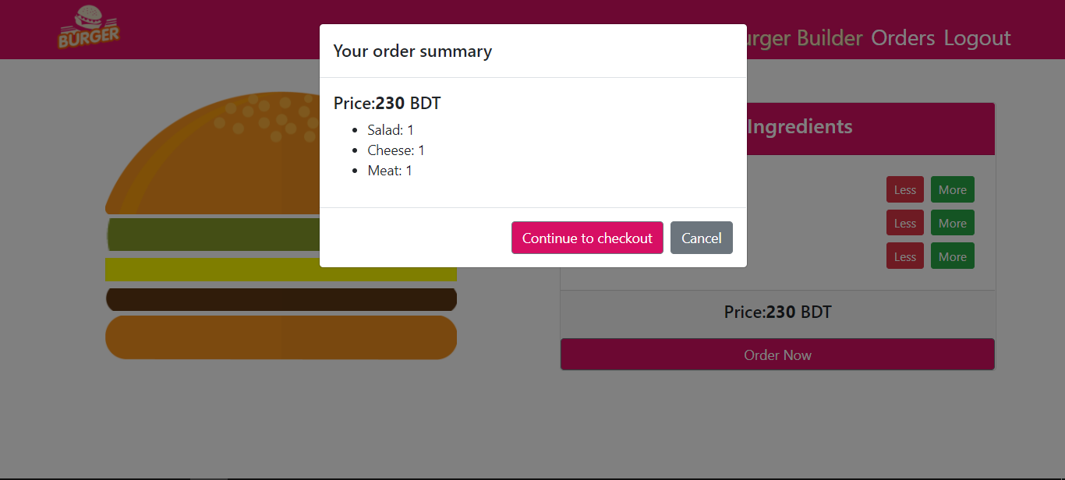Click the Less button in the middle ingredient row
The height and width of the screenshot is (480, 1065).
point(905,223)
